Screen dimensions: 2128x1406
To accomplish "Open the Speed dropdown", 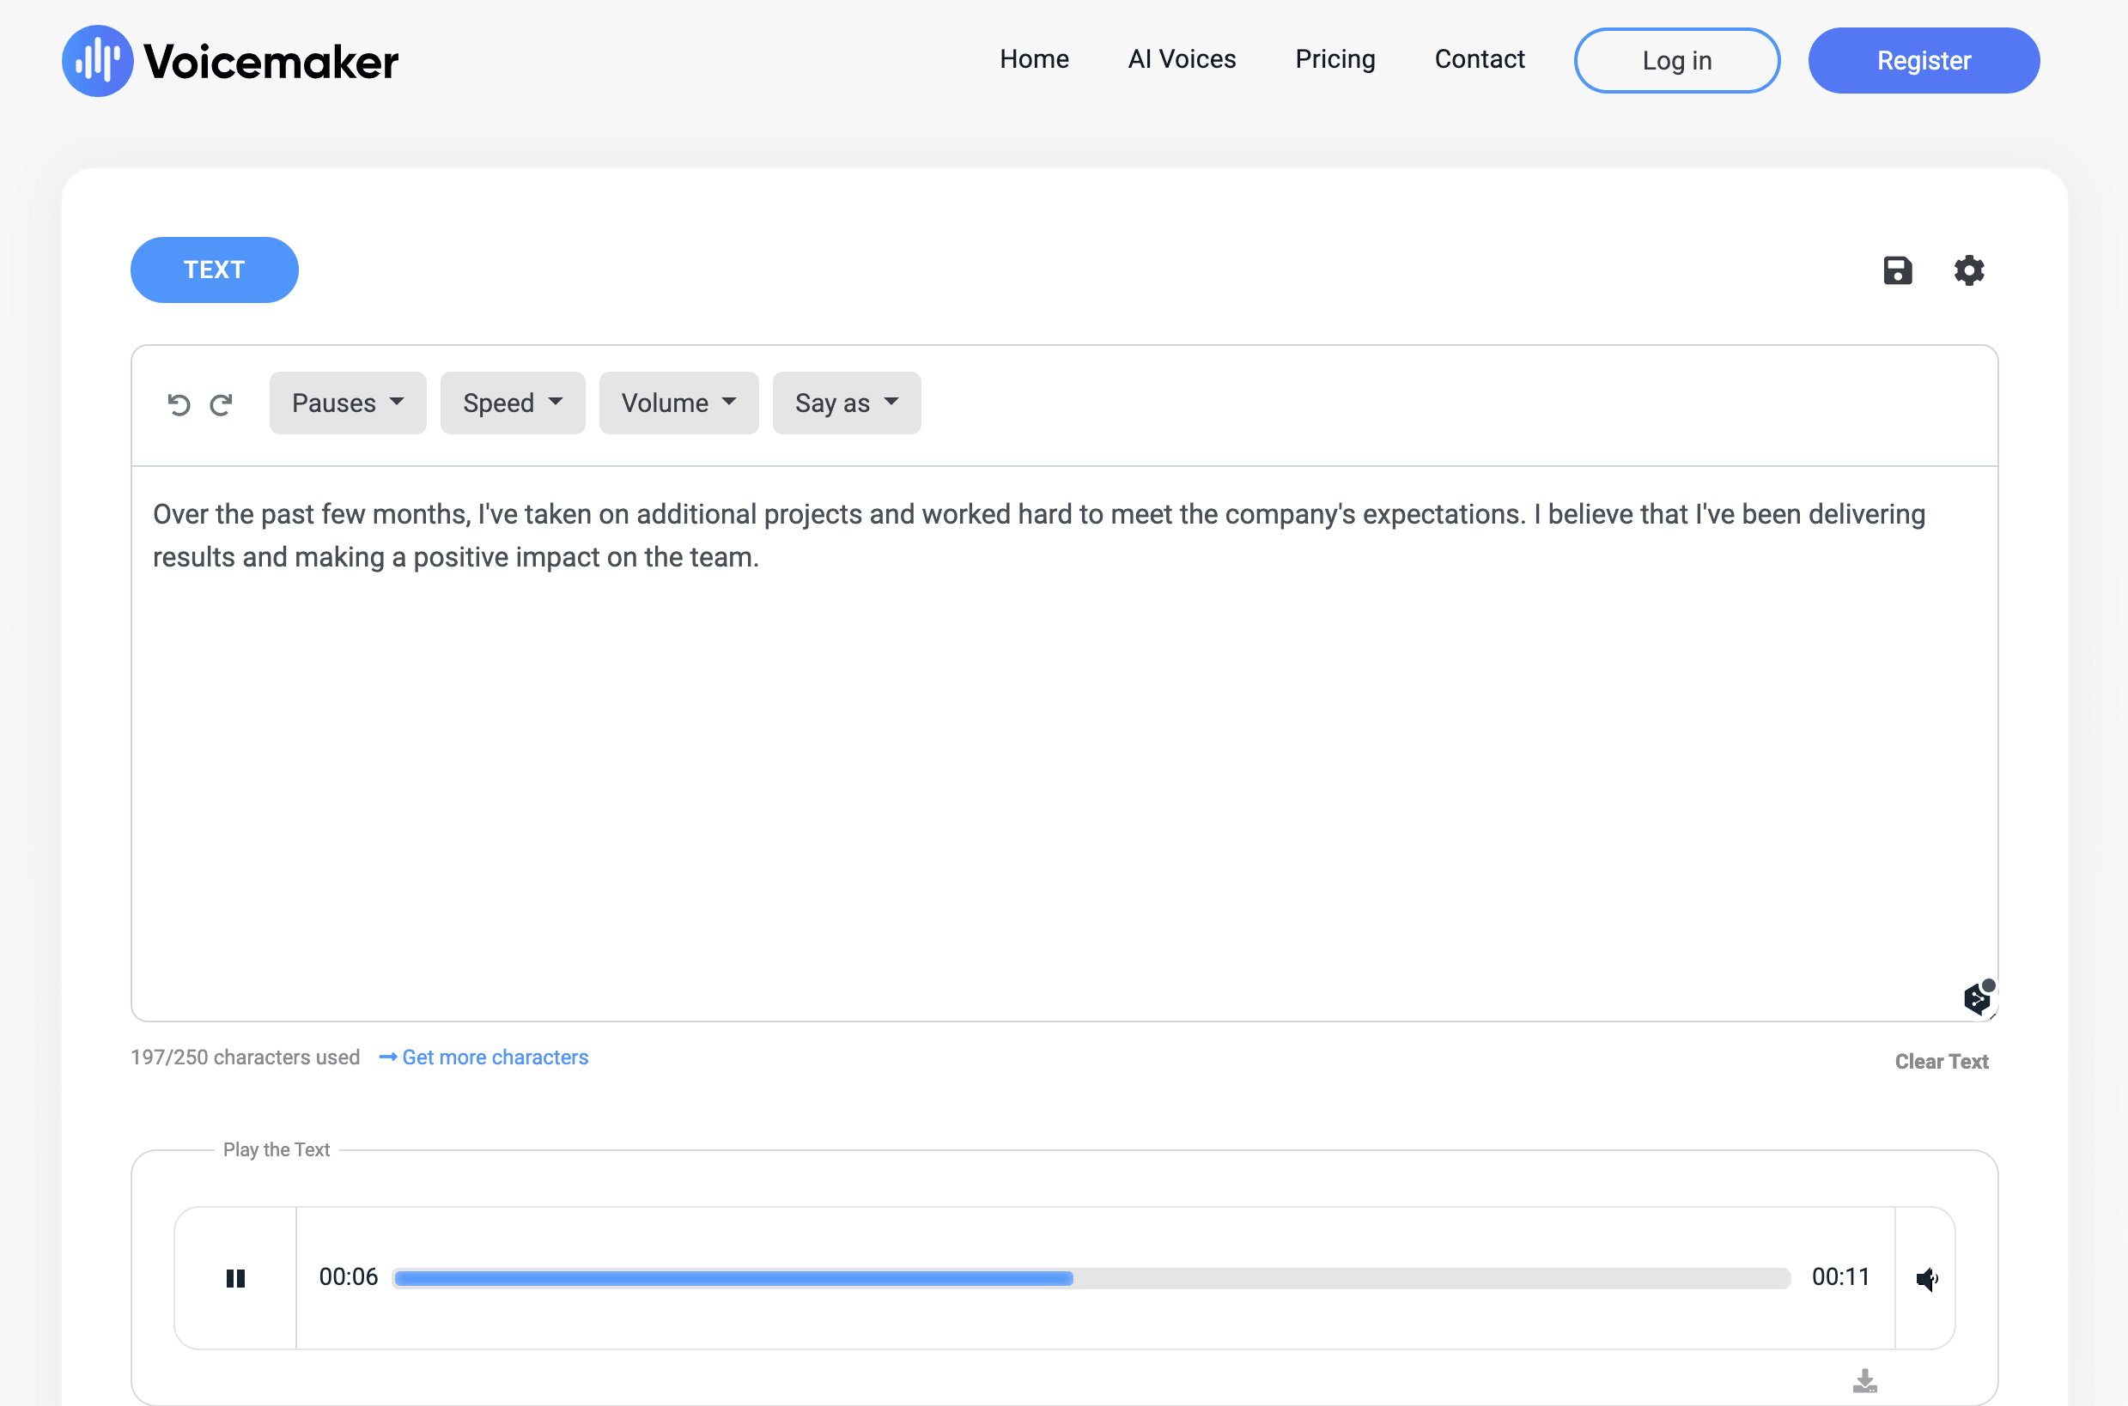I will coord(513,403).
